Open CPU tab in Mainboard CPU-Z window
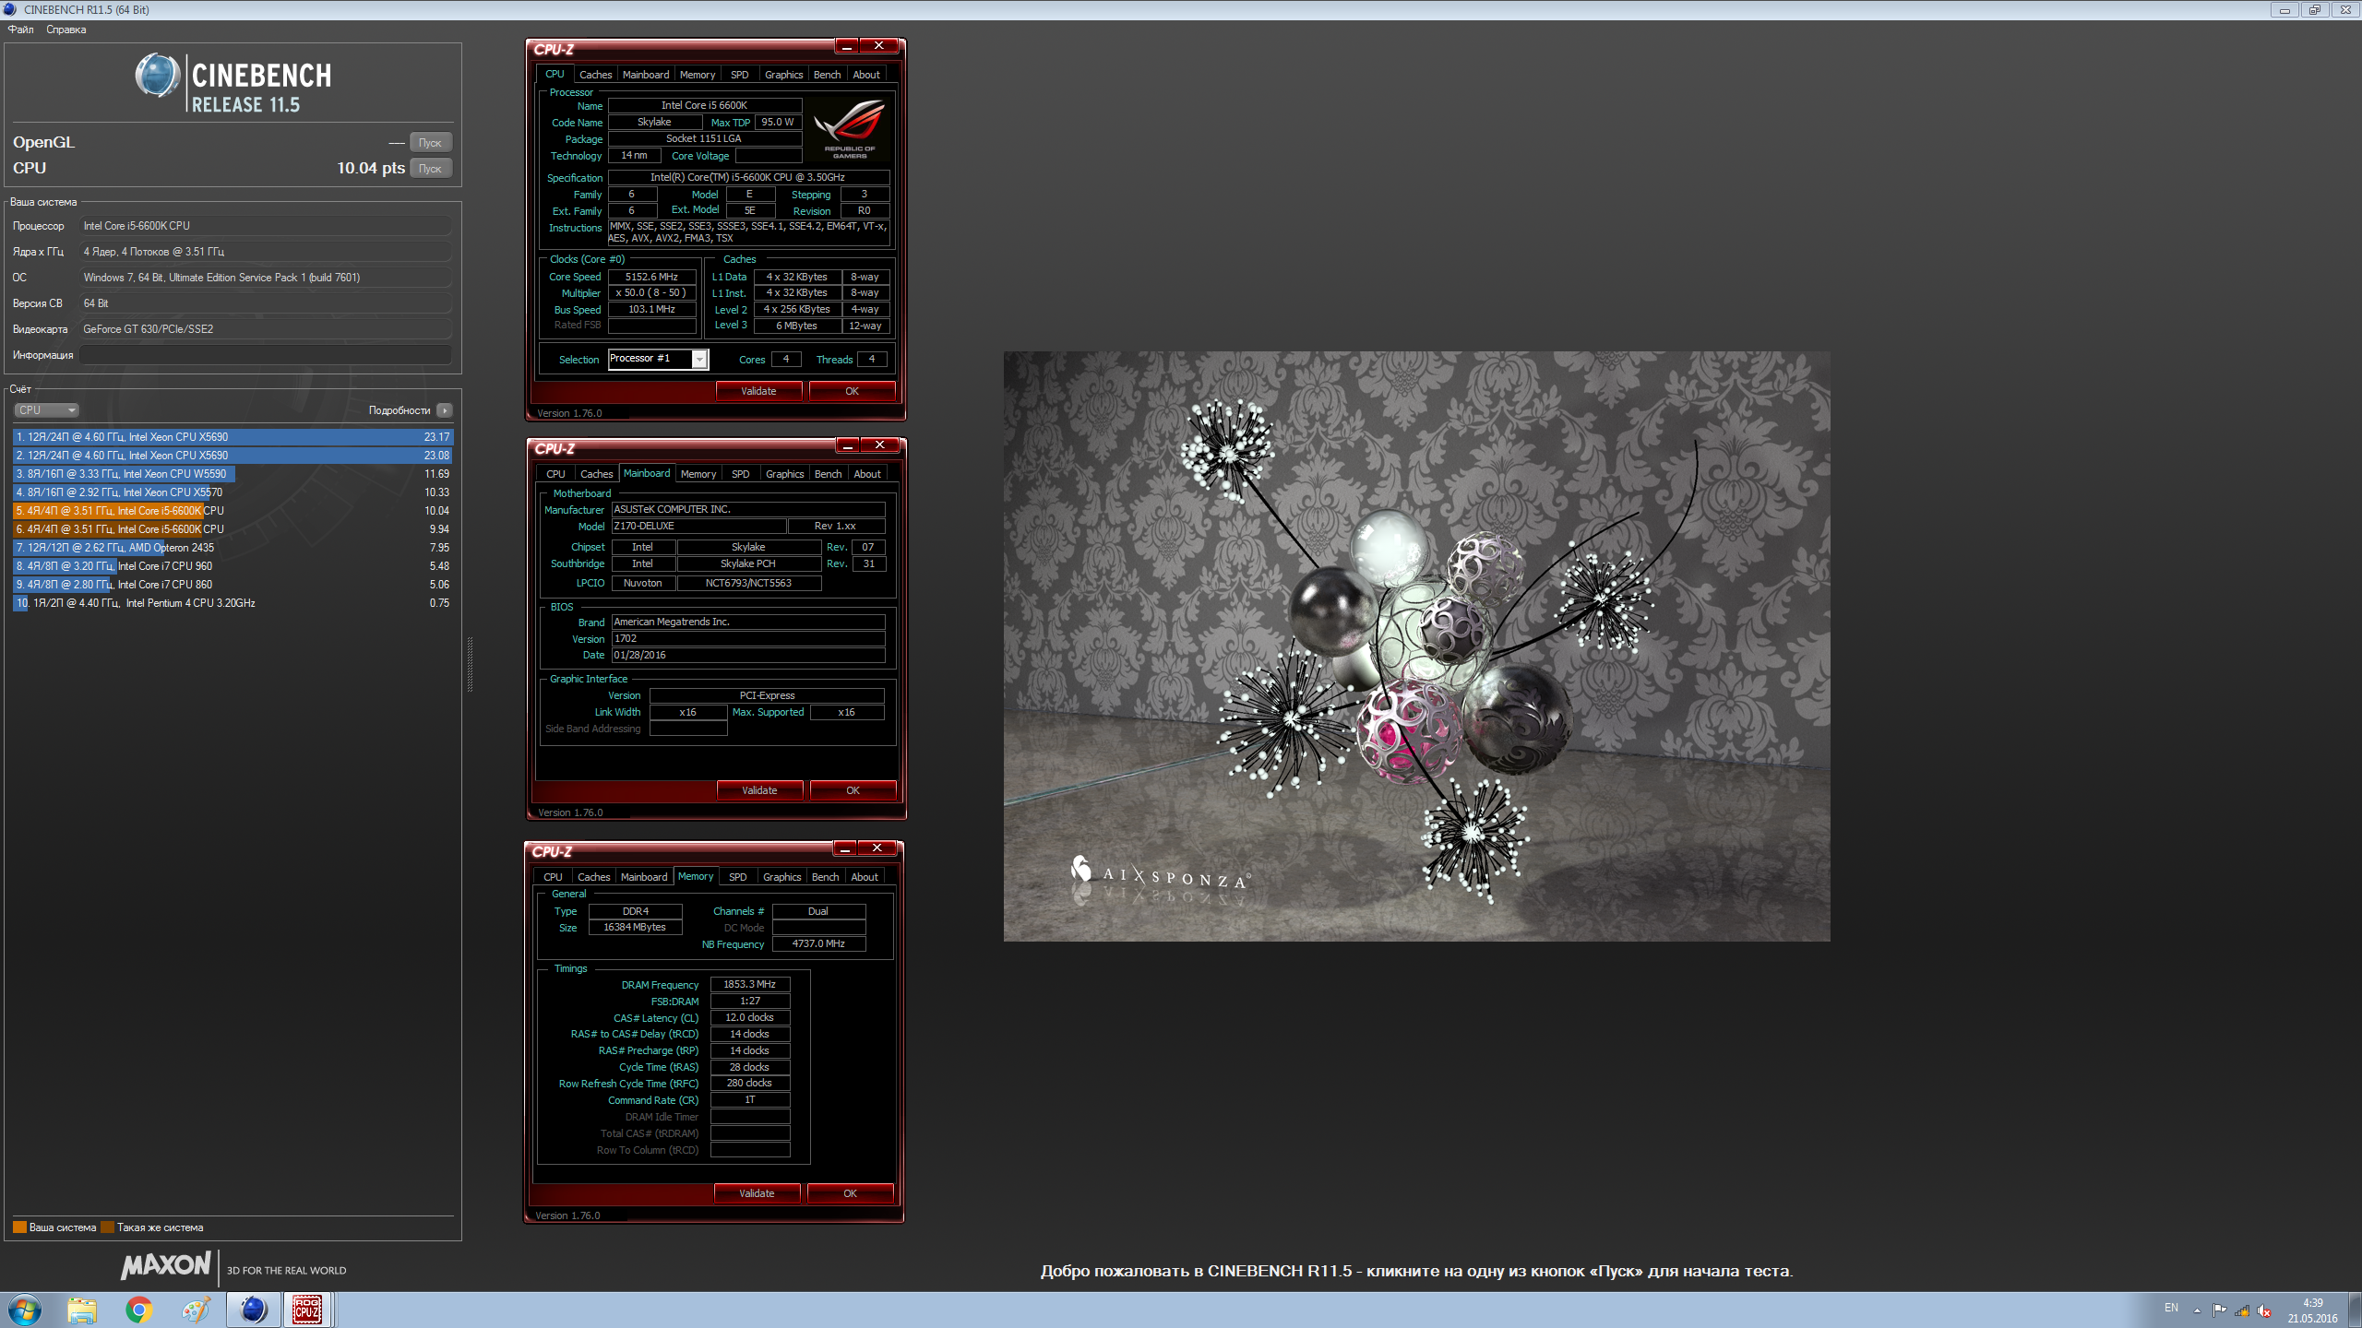 click(x=555, y=474)
